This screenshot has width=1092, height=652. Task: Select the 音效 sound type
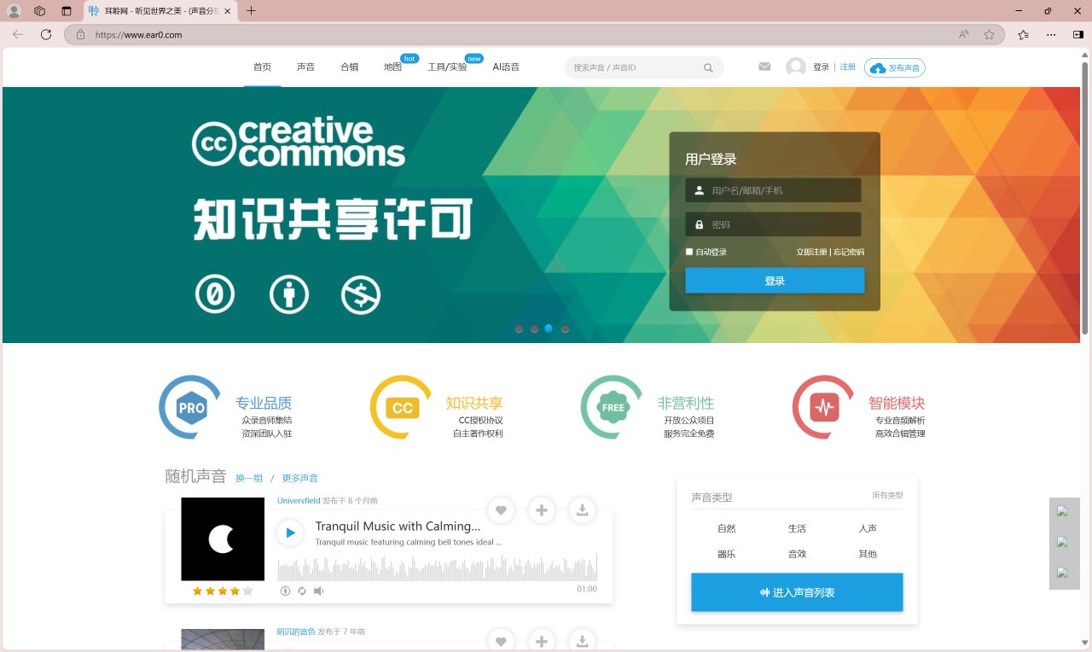797,554
